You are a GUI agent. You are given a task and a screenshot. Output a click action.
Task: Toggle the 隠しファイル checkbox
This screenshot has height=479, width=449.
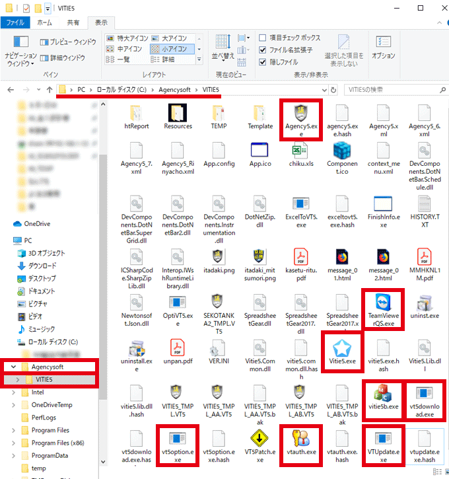tap(263, 62)
